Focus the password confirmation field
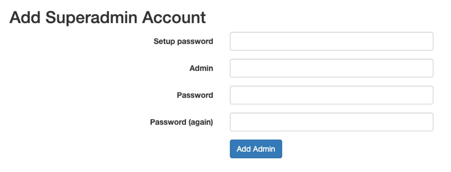 (331, 122)
